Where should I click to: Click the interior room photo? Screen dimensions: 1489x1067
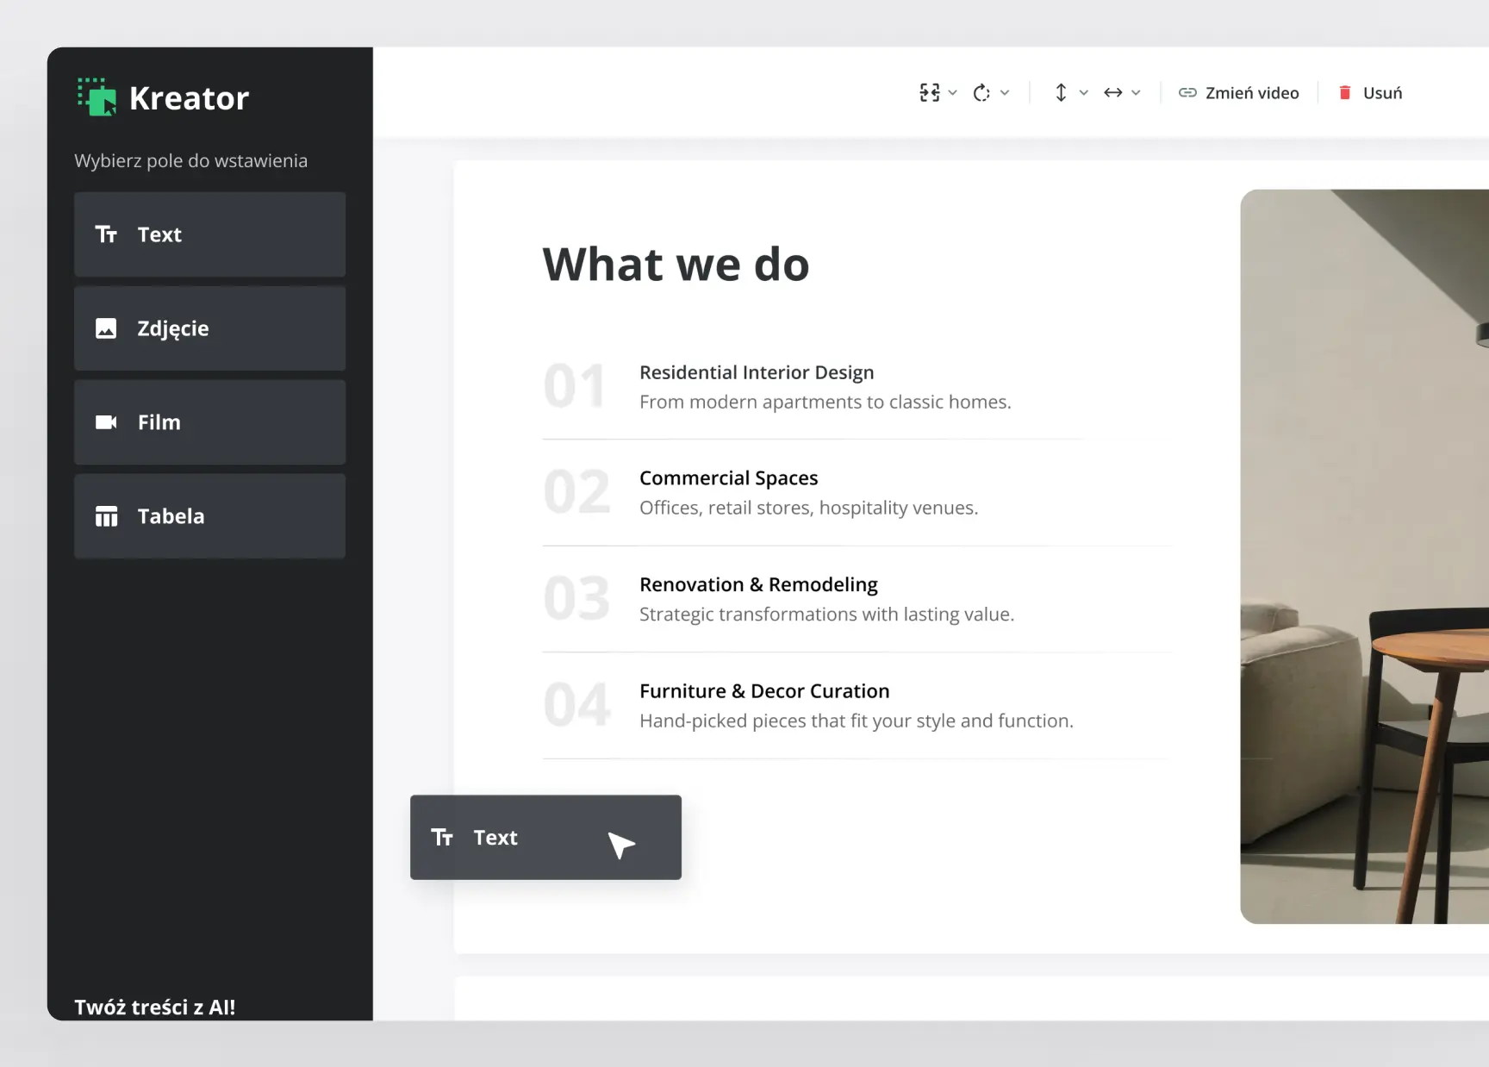1364,557
